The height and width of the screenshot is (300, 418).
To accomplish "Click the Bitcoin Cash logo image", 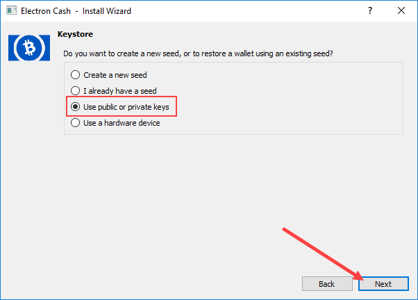I will click(x=29, y=48).
